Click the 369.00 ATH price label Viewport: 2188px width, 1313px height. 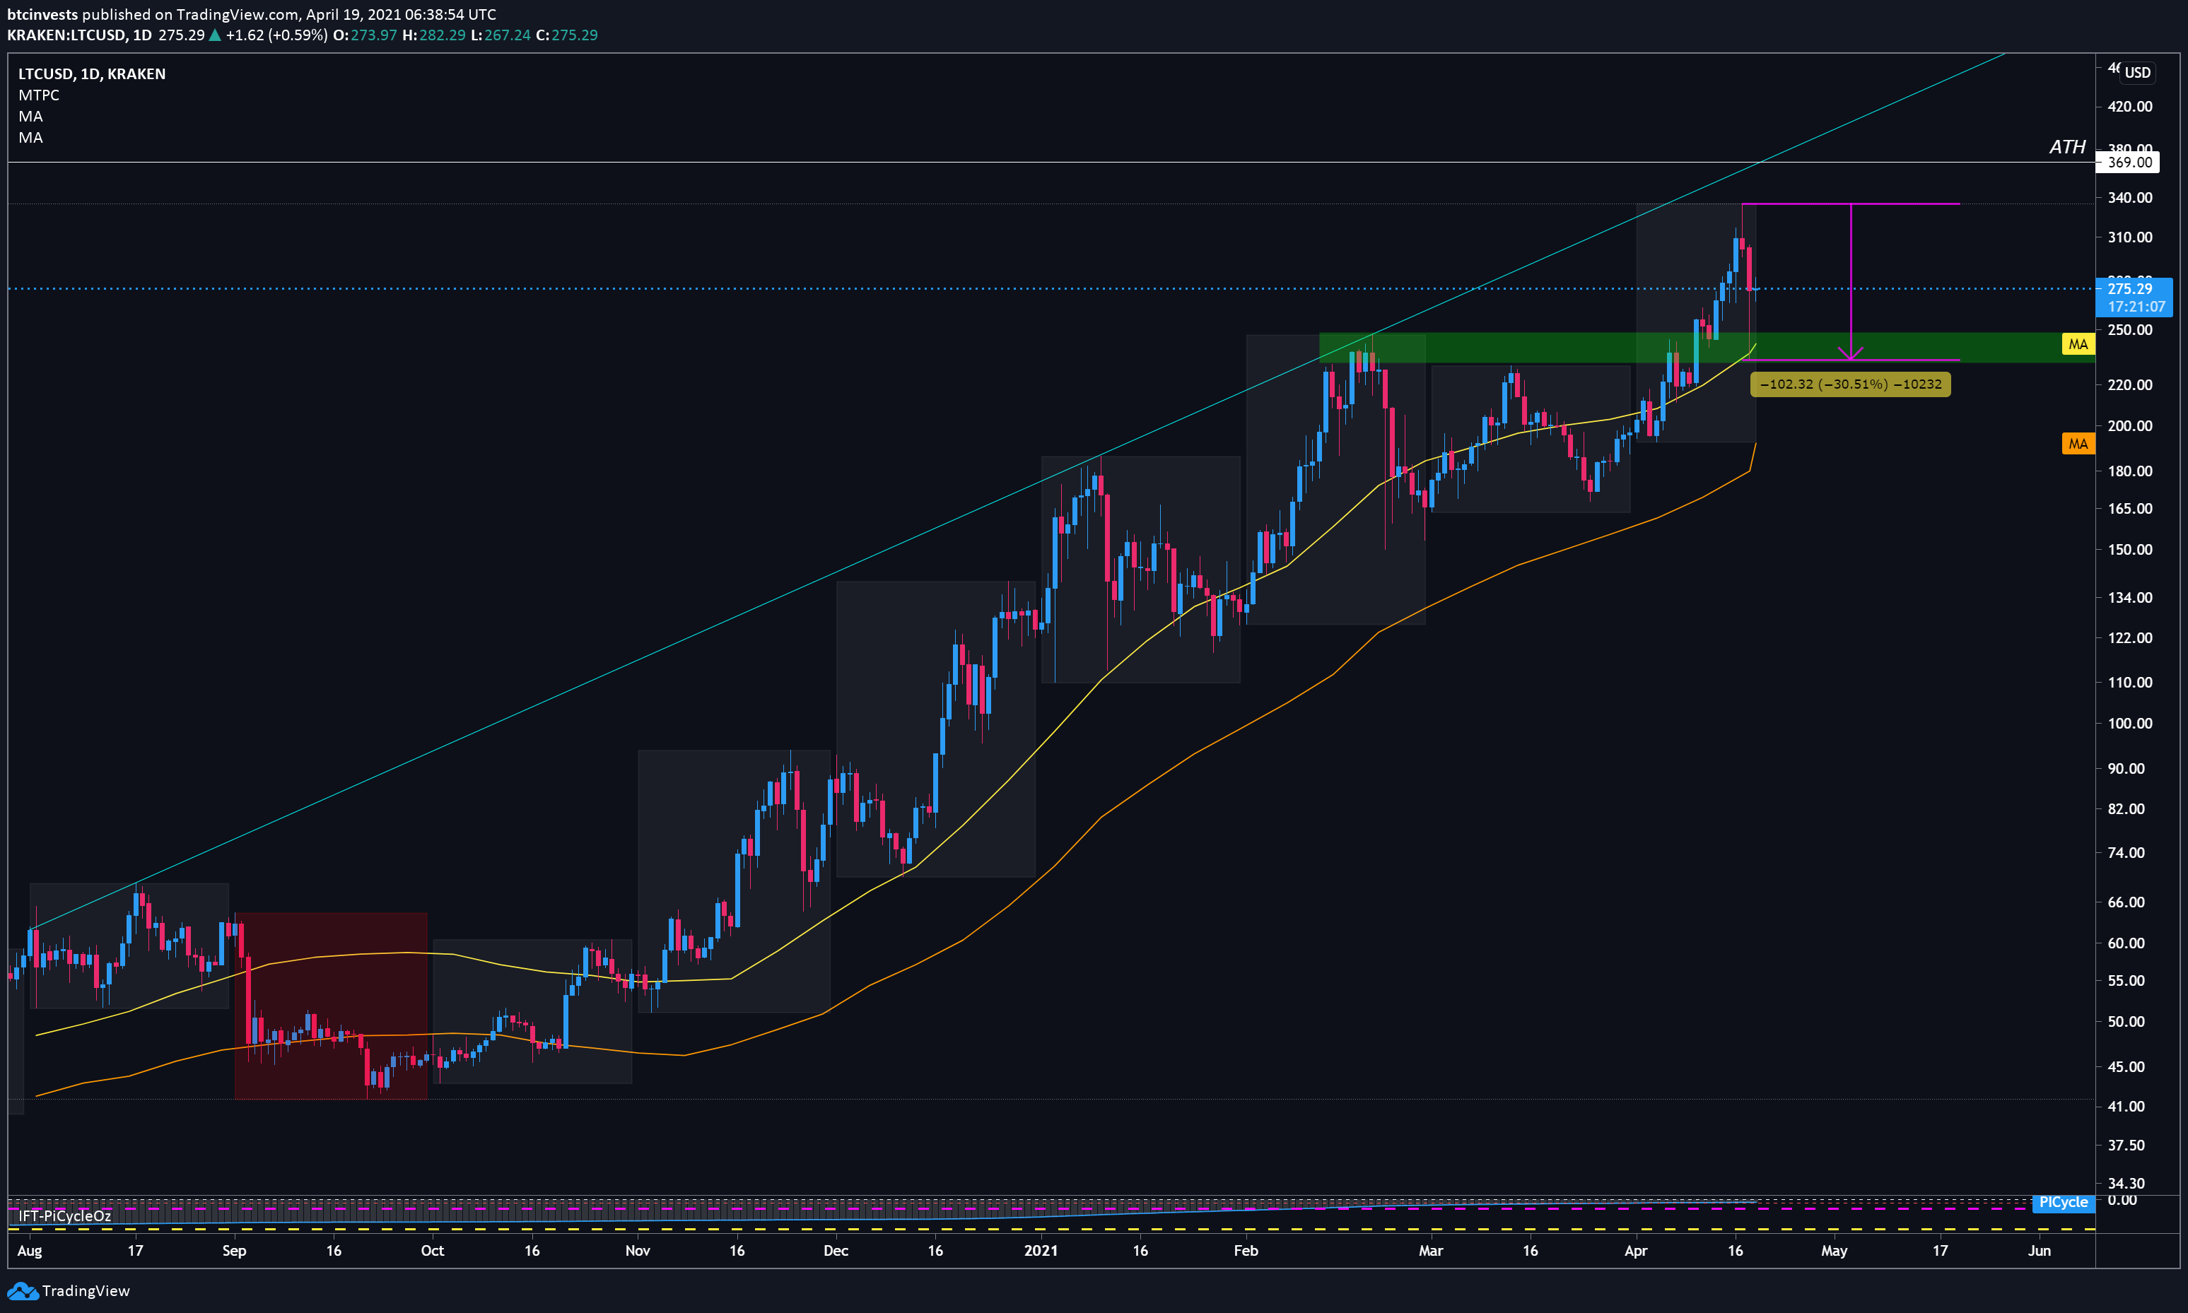[x=2129, y=163]
